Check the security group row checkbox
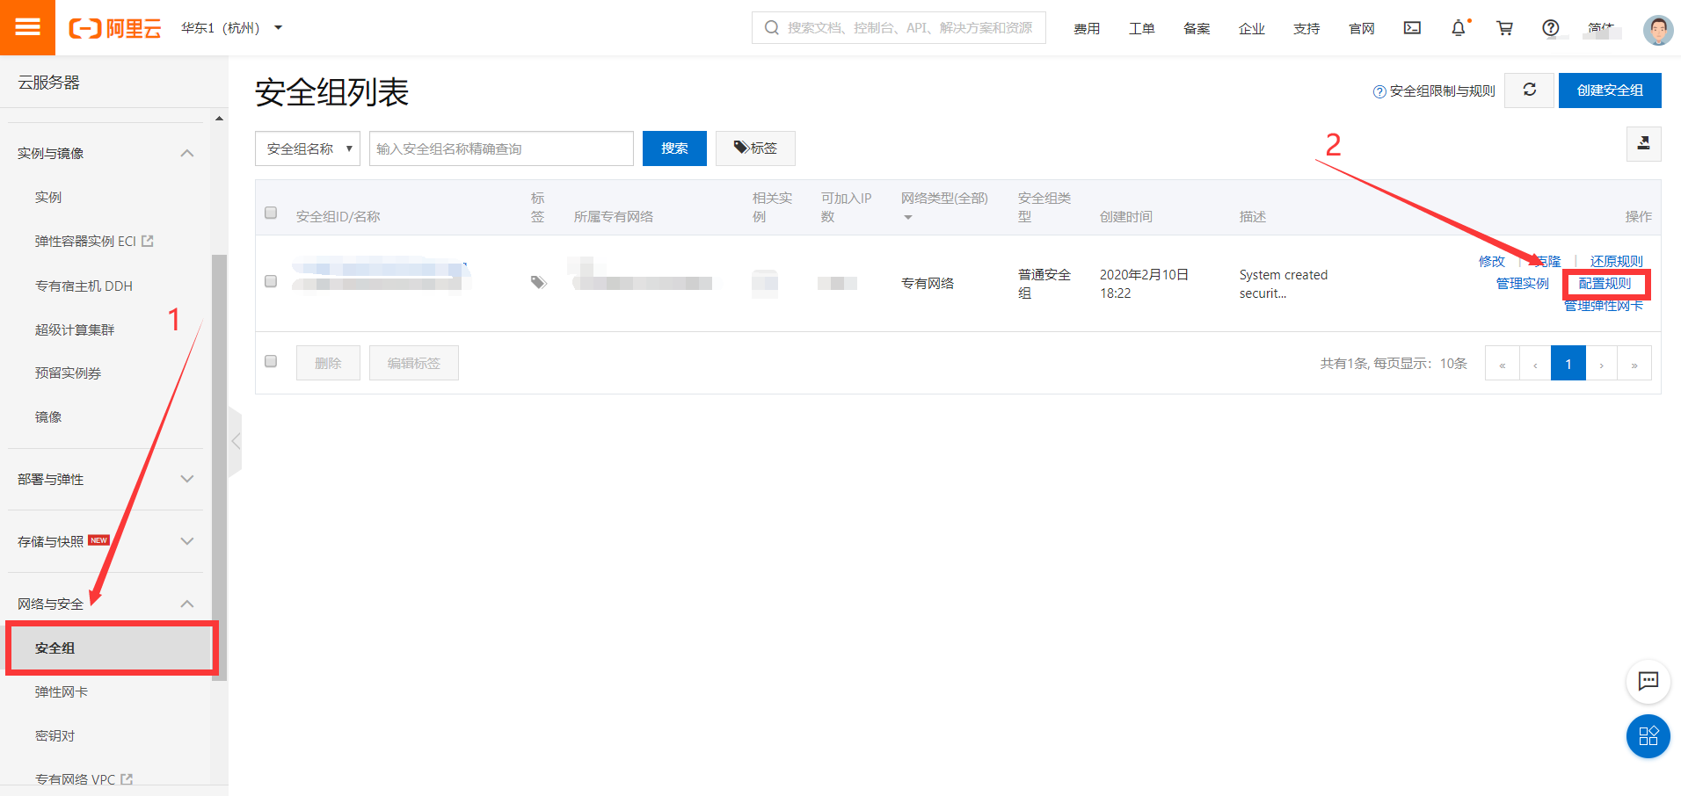 pyautogui.click(x=270, y=282)
